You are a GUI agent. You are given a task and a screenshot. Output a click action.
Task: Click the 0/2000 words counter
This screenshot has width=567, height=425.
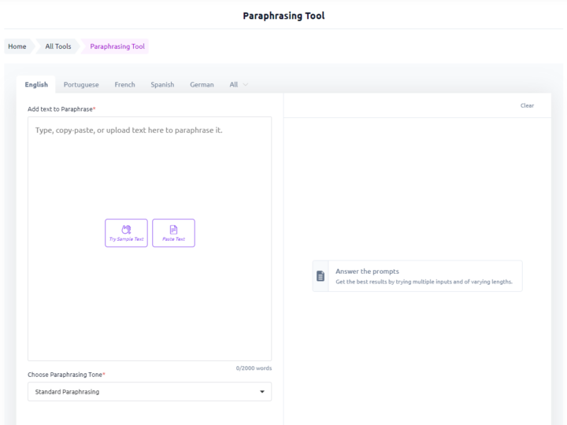pyautogui.click(x=254, y=368)
